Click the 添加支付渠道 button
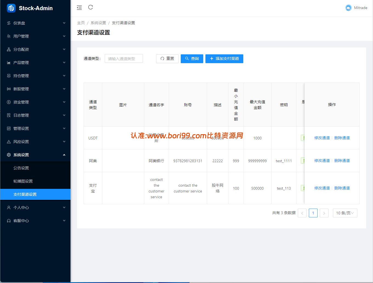 (224, 59)
